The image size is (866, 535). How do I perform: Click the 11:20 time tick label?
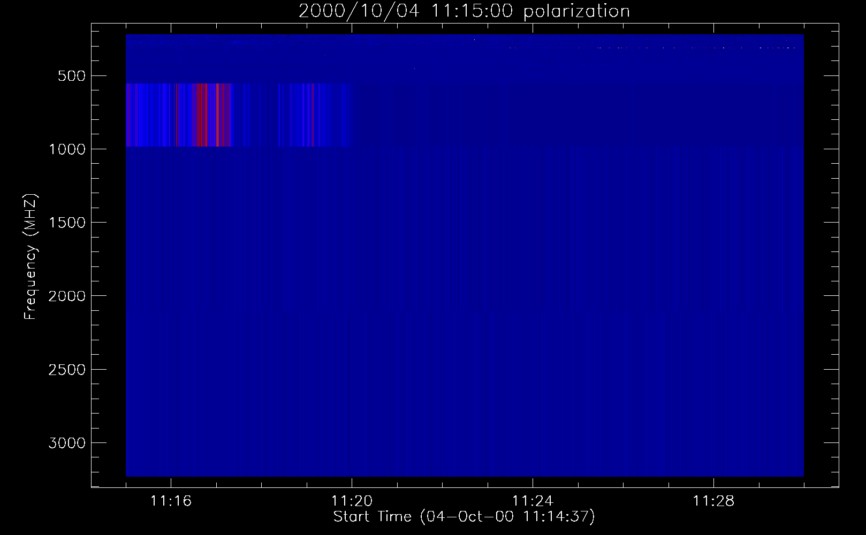coord(352,501)
